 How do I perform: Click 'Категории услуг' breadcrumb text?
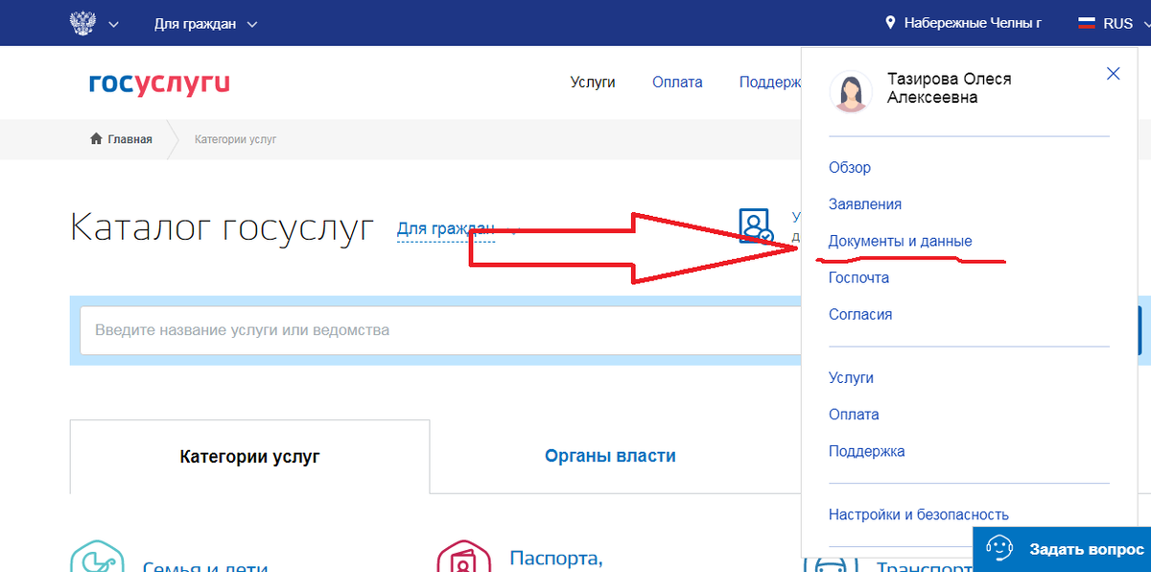[x=235, y=139]
